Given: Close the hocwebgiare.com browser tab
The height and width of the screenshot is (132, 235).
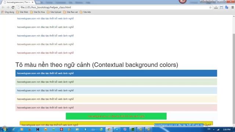Looking at the screenshot, I should (33, 2).
